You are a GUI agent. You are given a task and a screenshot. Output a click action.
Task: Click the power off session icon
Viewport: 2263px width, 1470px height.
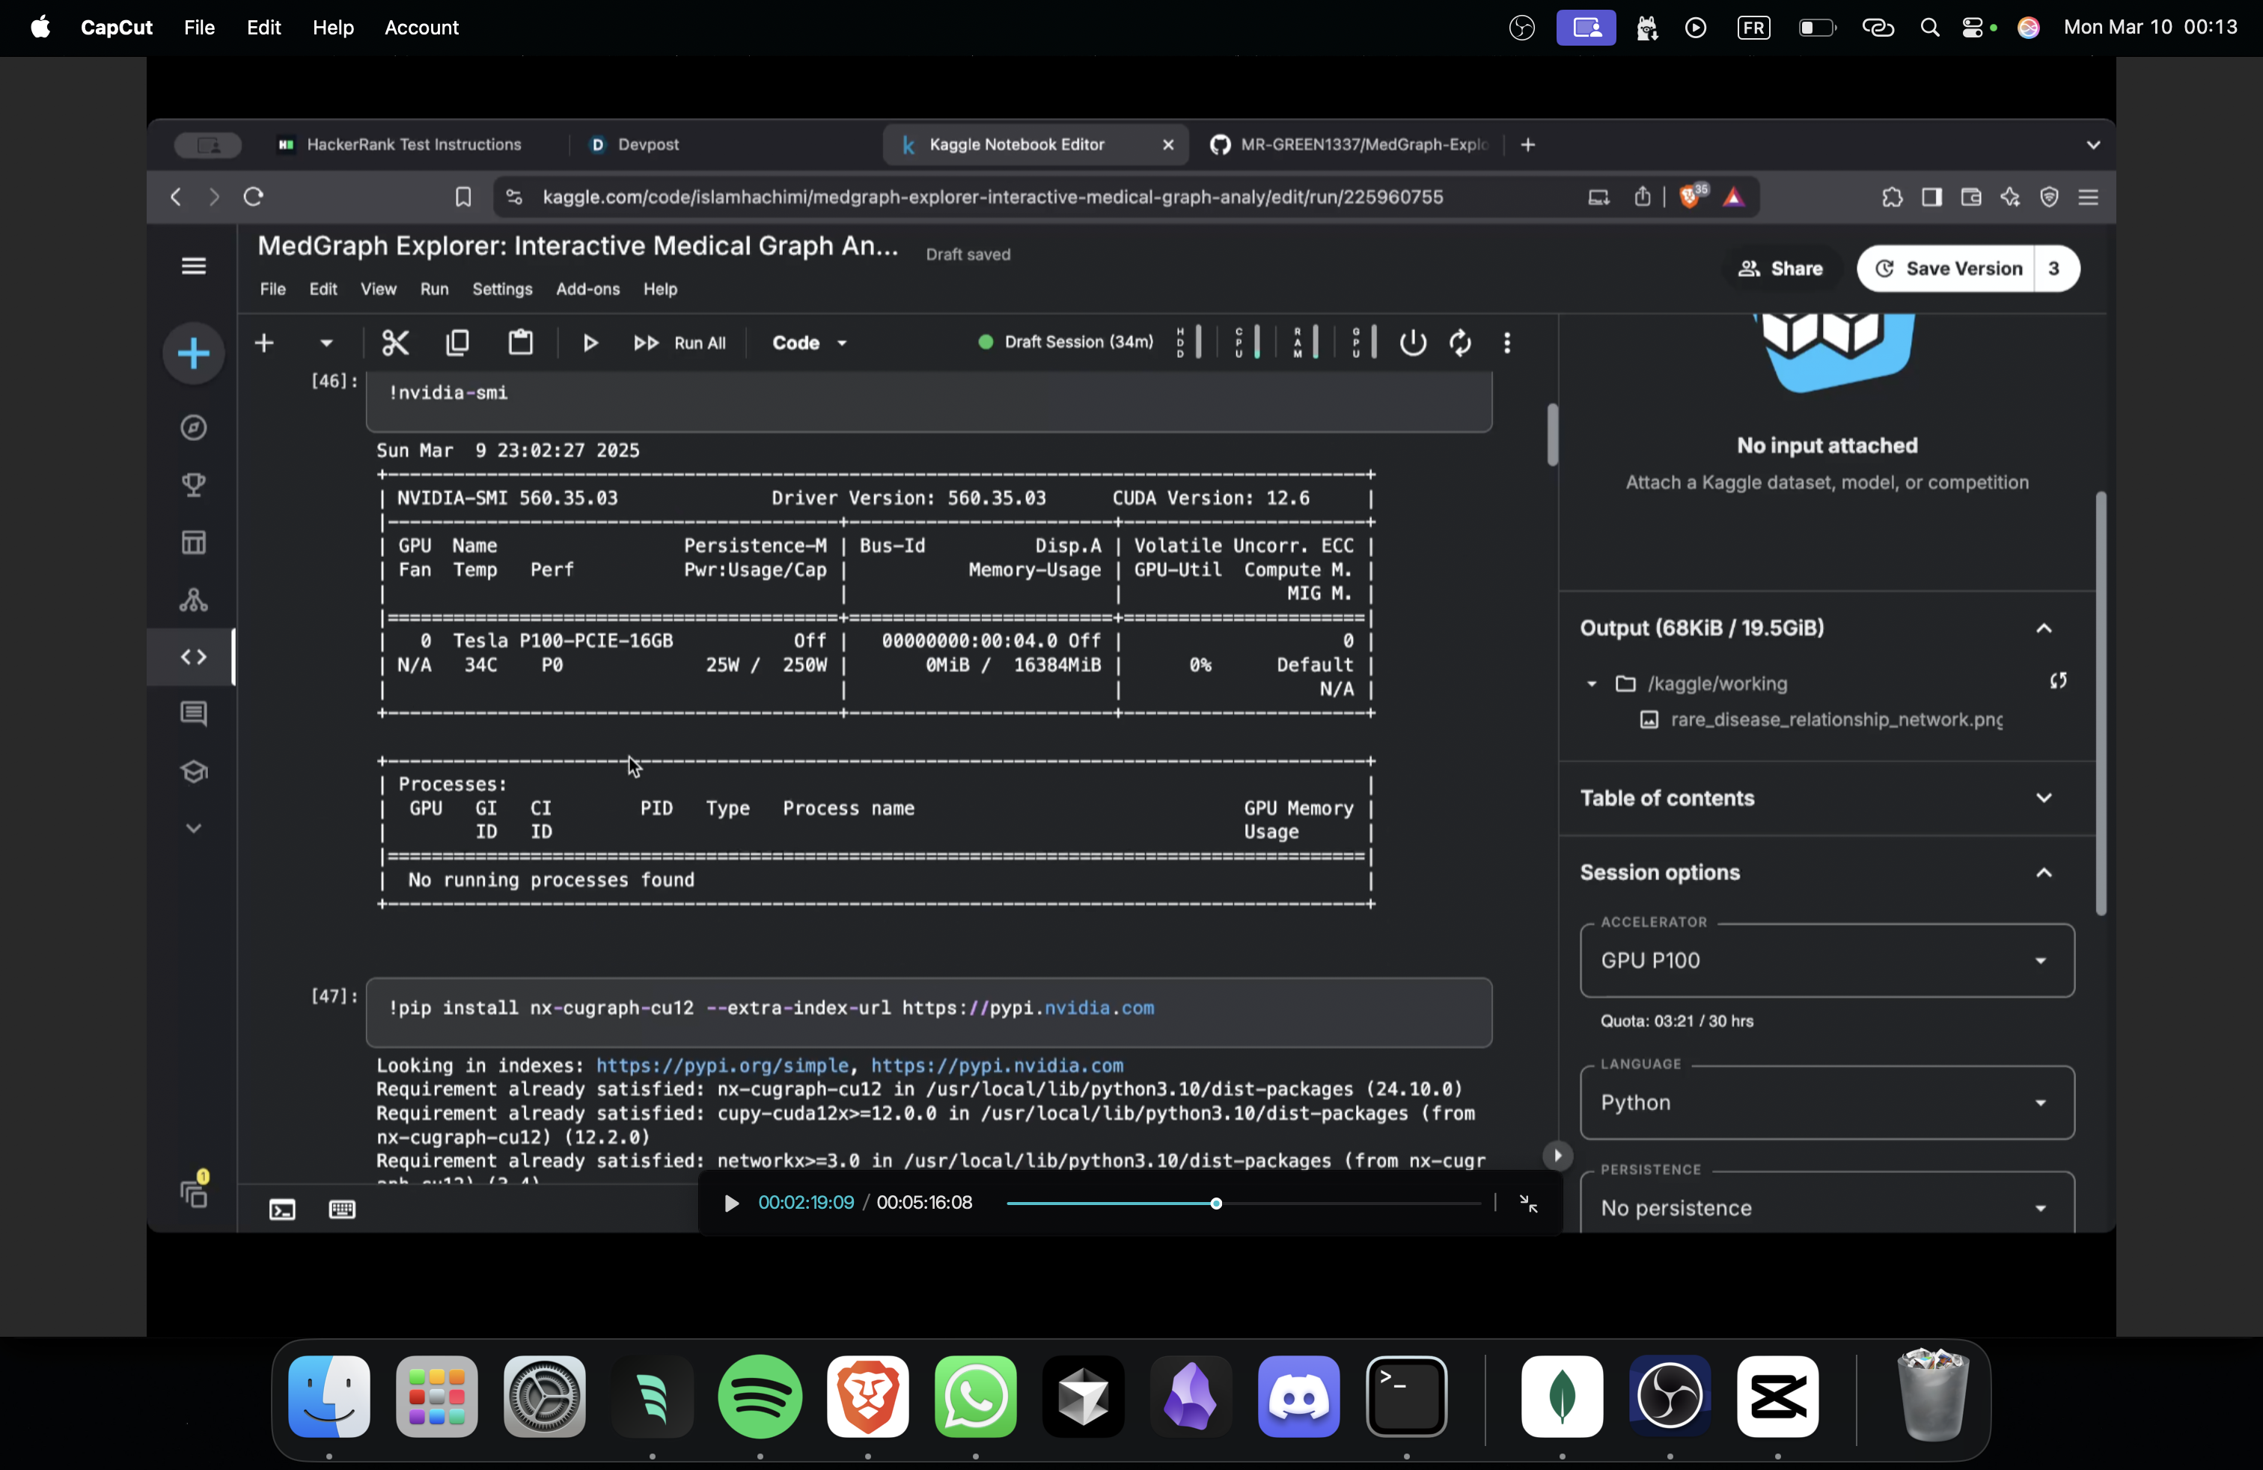pyautogui.click(x=1412, y=342)
